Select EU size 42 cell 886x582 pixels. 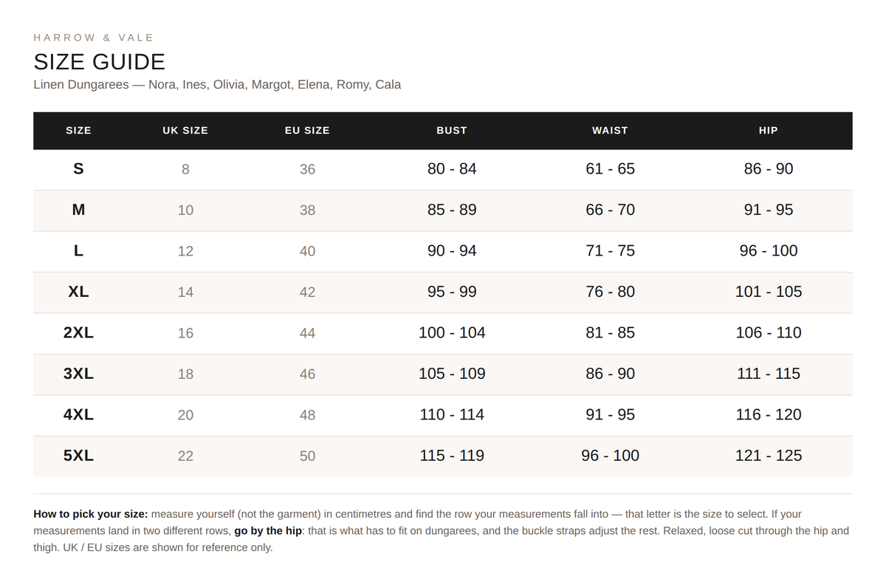coord(307,292)
